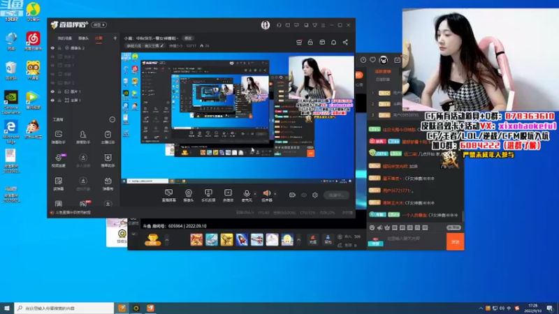
Task: Open the menu hamburger icon in title bar
Action: coord(323,25)
